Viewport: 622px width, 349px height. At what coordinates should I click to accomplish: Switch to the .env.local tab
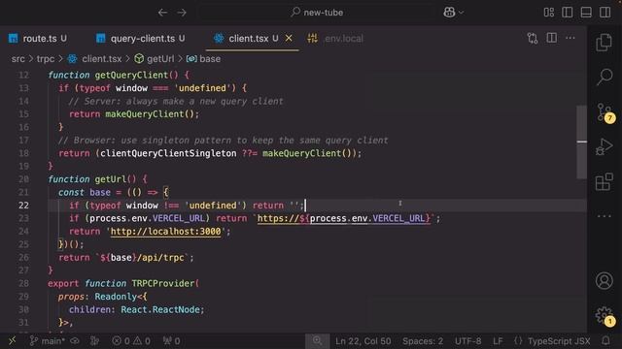pyautogui.click(x=335, y=39)
